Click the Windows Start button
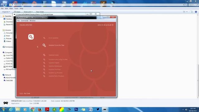199x112 pixels. tap(3, 110)
